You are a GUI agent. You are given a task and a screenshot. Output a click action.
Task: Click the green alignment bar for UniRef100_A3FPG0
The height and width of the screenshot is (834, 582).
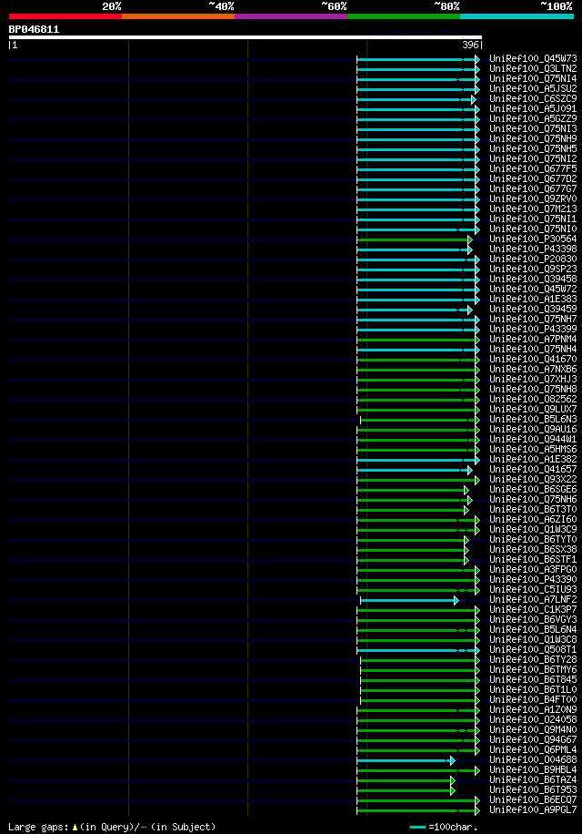click(x=416, y=570)
